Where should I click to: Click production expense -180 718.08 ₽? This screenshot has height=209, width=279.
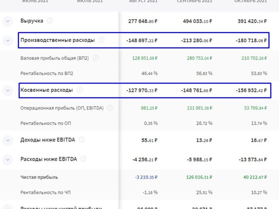[x=252, y=40]
